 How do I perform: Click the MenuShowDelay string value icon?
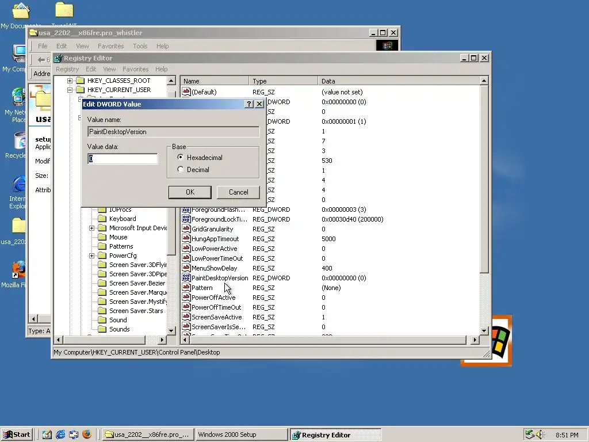click(x=186, y=268)
